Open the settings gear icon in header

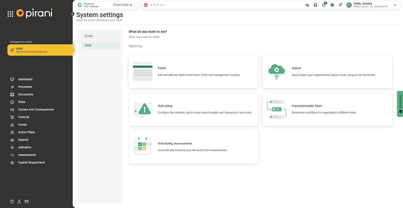pyautogui.click(x=332, y=5)
